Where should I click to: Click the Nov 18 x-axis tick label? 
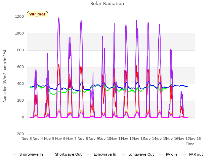coord(195,139)
